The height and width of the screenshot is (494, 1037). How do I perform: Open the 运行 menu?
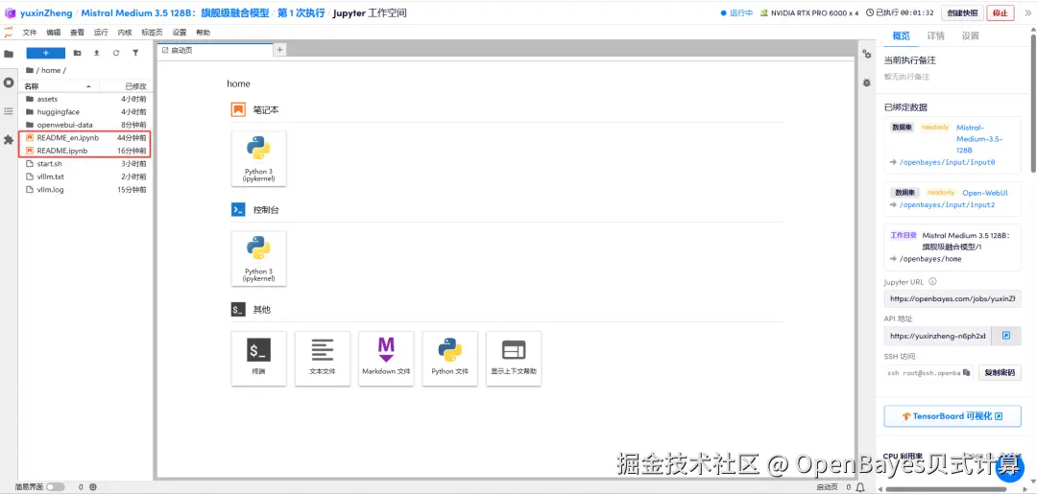click(x=101, y=33)
